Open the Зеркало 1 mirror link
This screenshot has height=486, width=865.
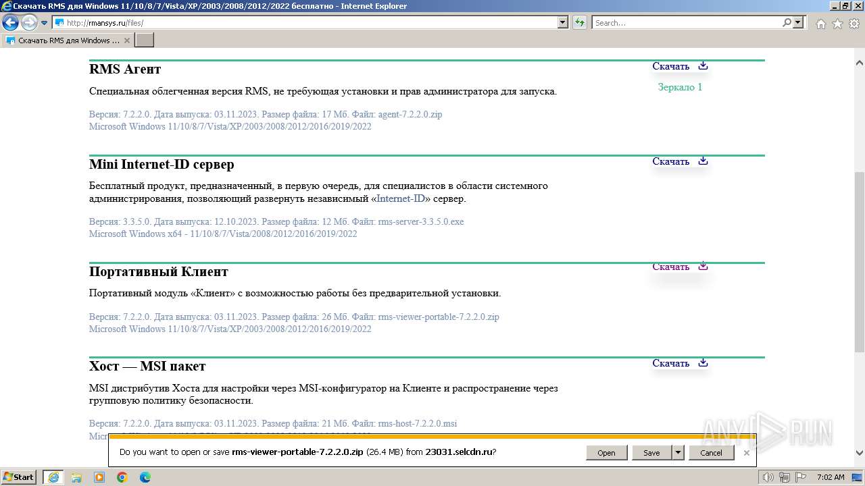pyautogui.click(x=680, y=87)
